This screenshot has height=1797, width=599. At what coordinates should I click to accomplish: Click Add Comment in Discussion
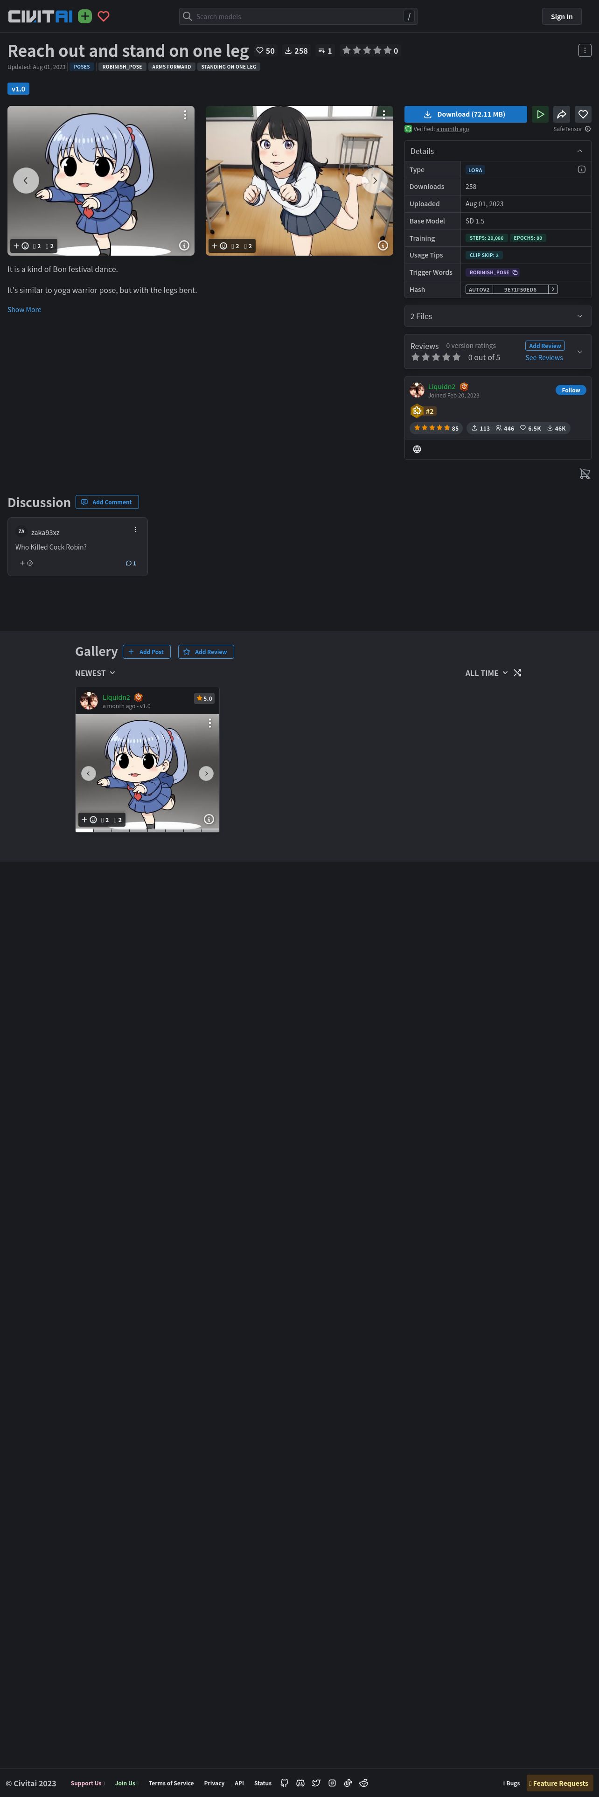coord(107,502)
